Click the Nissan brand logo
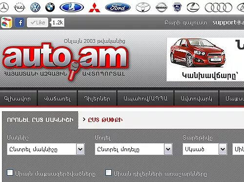 (162, 7)
